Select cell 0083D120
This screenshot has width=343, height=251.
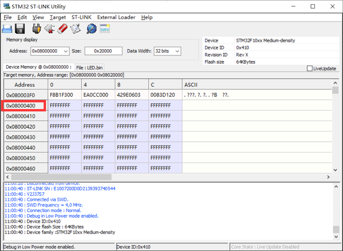click(165, 95)
